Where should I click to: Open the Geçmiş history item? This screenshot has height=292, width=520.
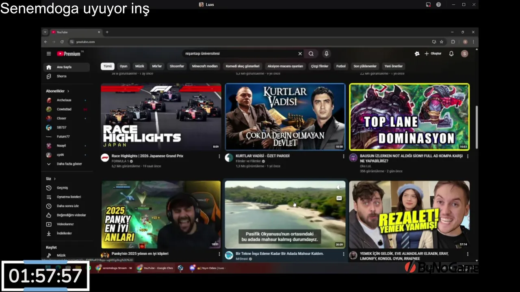tap(66, 188)
